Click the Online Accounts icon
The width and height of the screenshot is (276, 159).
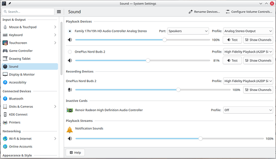tap(5, 146)
